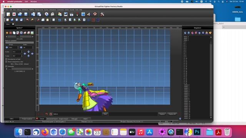This screenshot has width=246, height=138.
Task: Click the Index value spinner arrows
Action: pyautogui.click(x=33, y=48)
